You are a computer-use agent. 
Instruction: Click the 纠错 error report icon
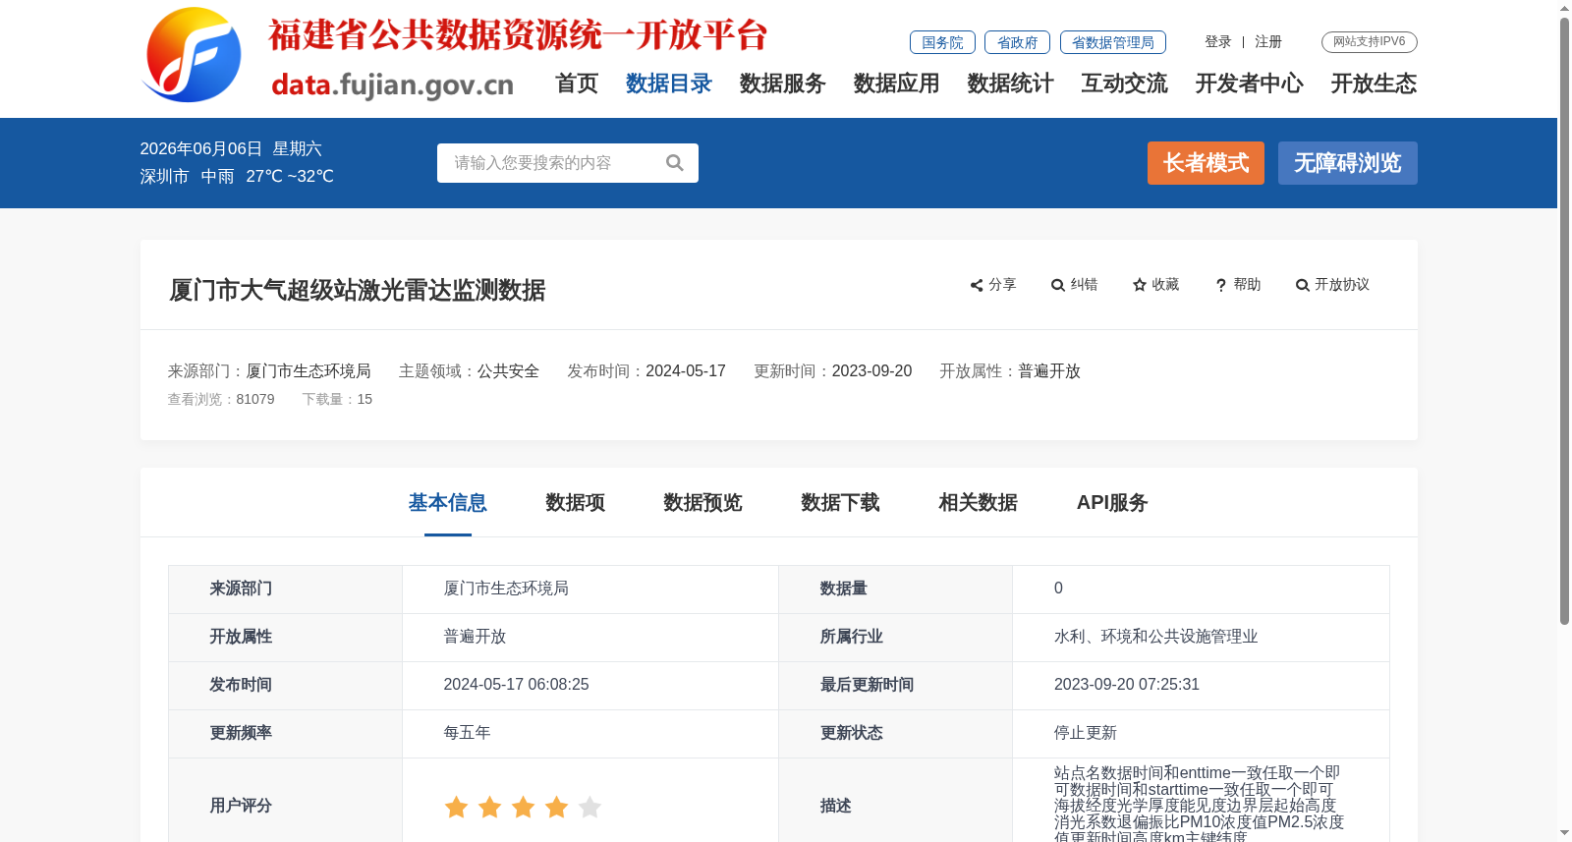click(1058, 285)
